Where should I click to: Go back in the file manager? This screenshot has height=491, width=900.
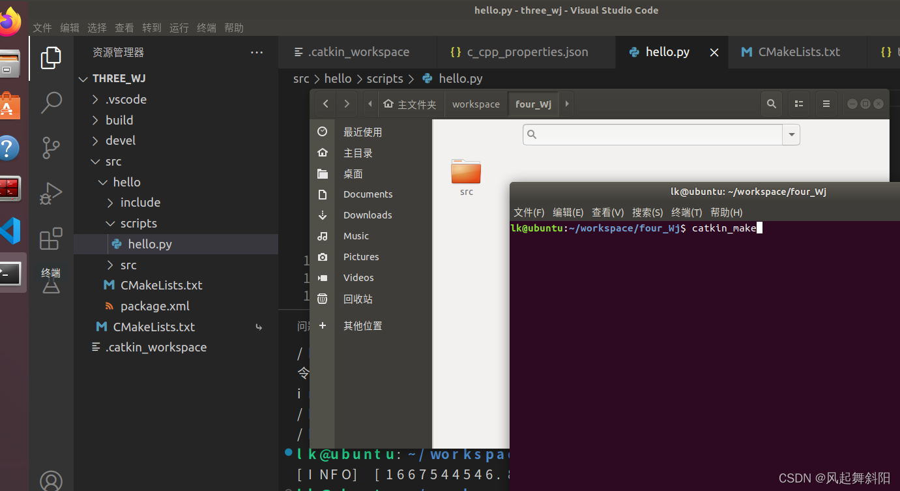pyautogui.click(x=326, y=104)
